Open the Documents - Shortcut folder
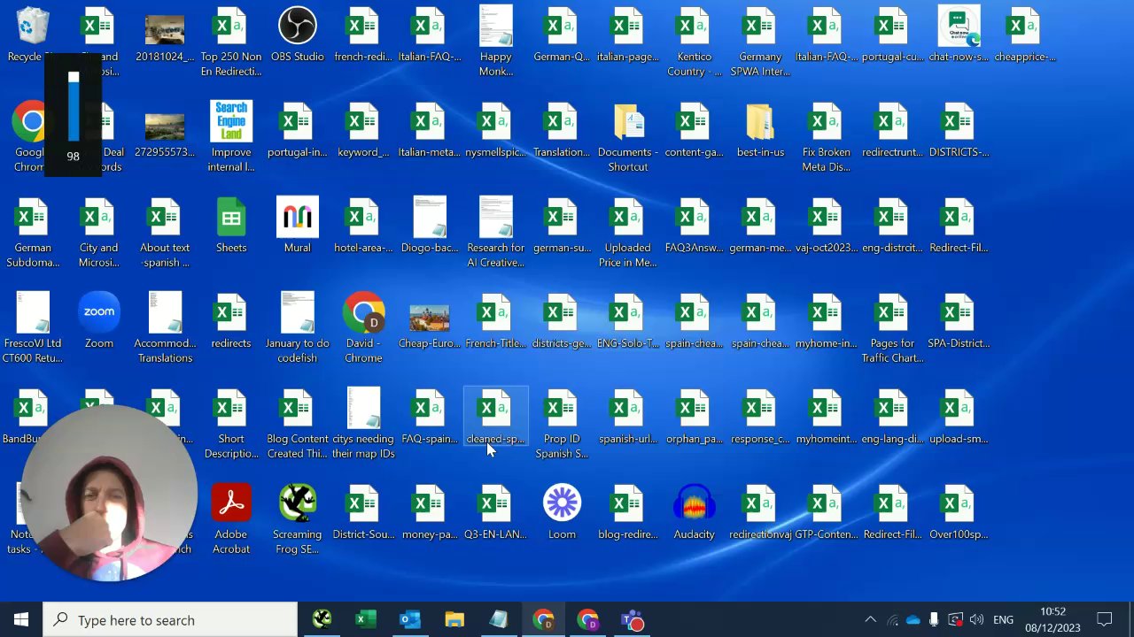1134x637 pixels. pyautogui.click(x=627, y=124)
